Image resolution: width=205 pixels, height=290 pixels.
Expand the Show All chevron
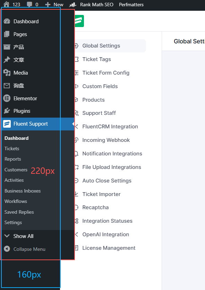click(7, 236)
